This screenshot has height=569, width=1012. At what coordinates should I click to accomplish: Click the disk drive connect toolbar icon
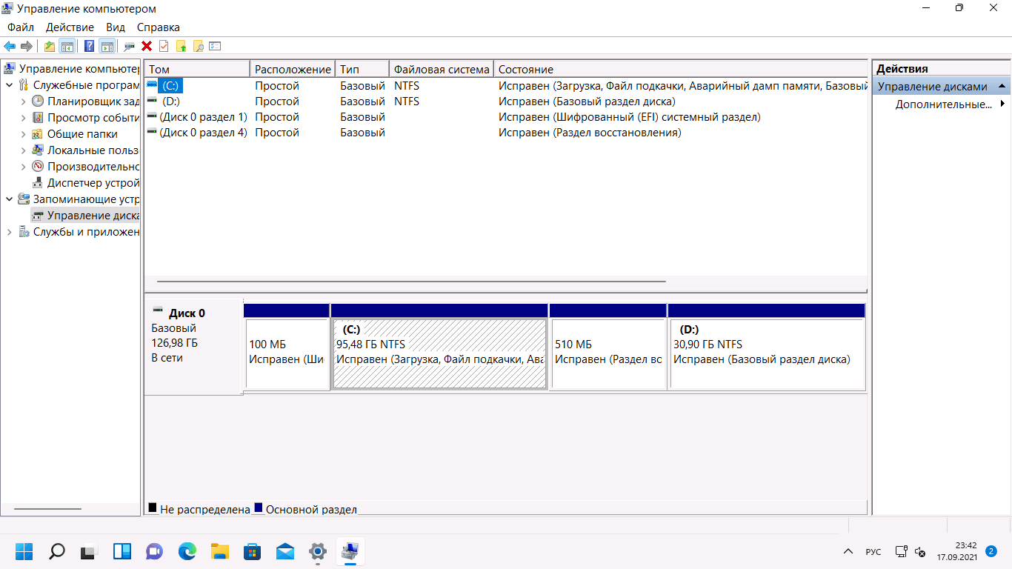pos(130,46)
